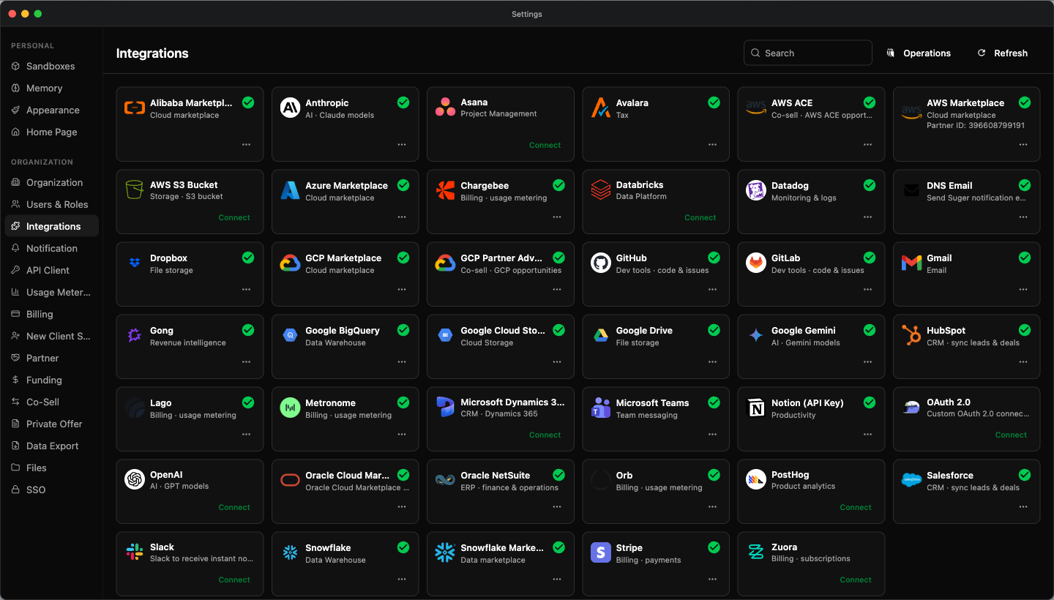Click the Datadog logo icon
This screenshot has width=1054, height=600.
point(756,190)
